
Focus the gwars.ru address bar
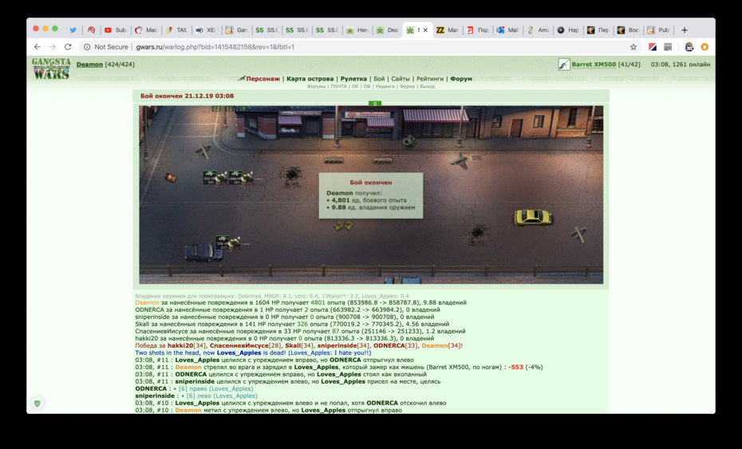pos(215,47)
